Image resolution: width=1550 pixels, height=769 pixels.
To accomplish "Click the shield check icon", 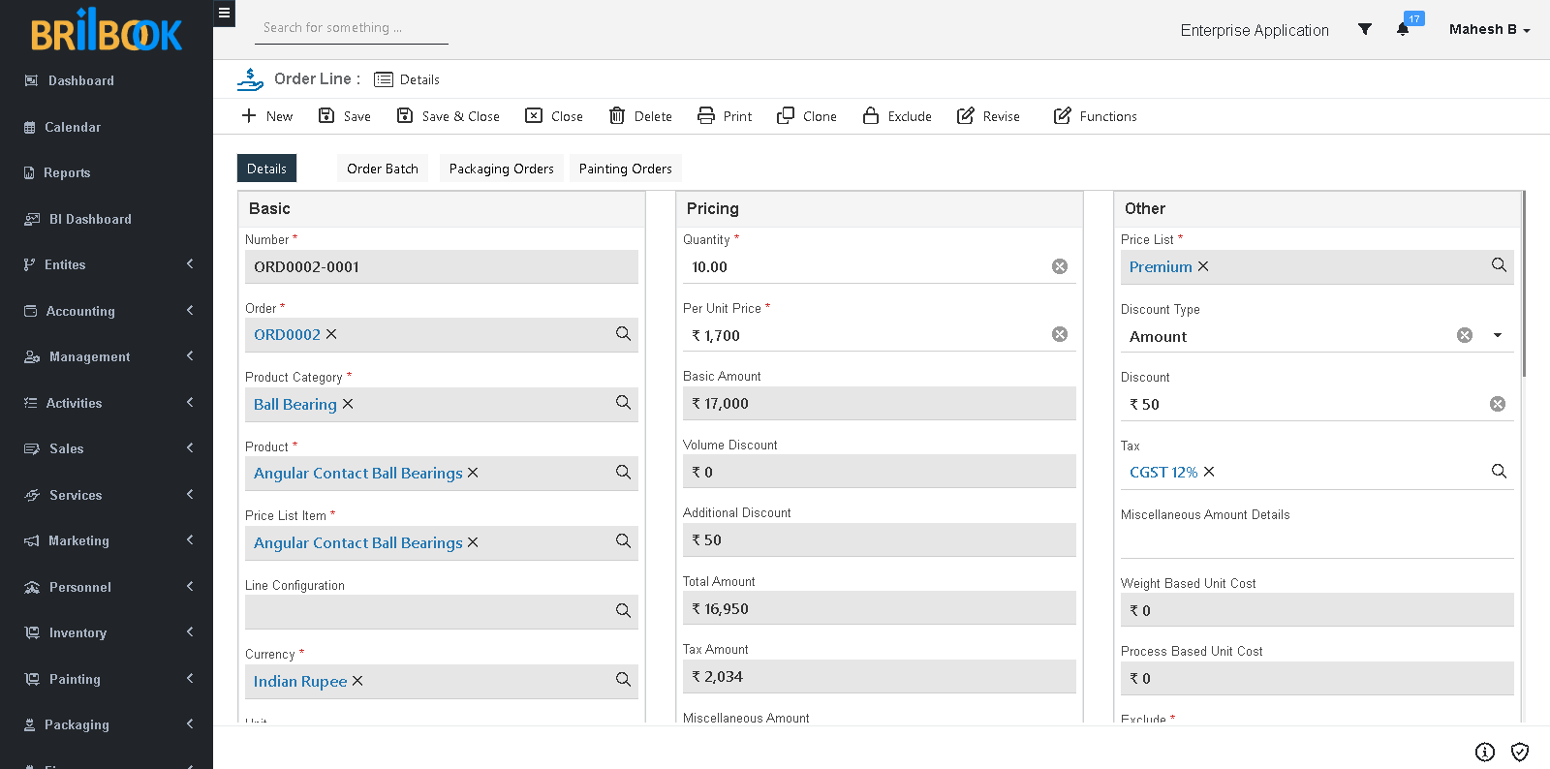I will [1520, 752].
